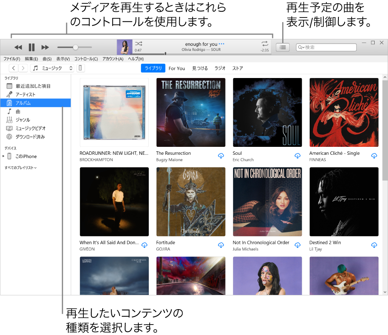Image resolution: width=388 pixels, height=335 pixels.
Task: Click the BROCKHAMPTON artist name
Action: click(x=96, y=160)
